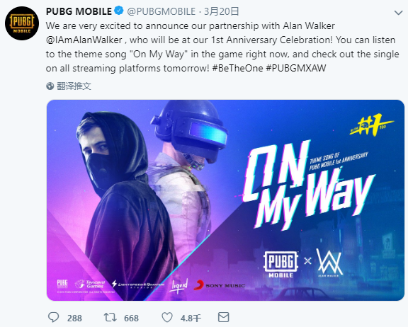Screen dimensions: 408x327
Task: Open the @IAmAlanWalker mention link
Action: tap(84, 40)
